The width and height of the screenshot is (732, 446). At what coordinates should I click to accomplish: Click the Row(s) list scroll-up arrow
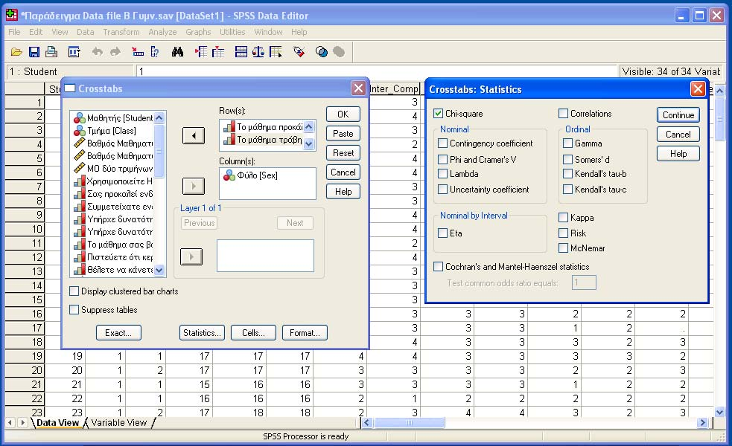308,126
